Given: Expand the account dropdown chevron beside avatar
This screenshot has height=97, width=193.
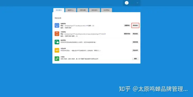Looking at the screenshot, I should (137, 3).
